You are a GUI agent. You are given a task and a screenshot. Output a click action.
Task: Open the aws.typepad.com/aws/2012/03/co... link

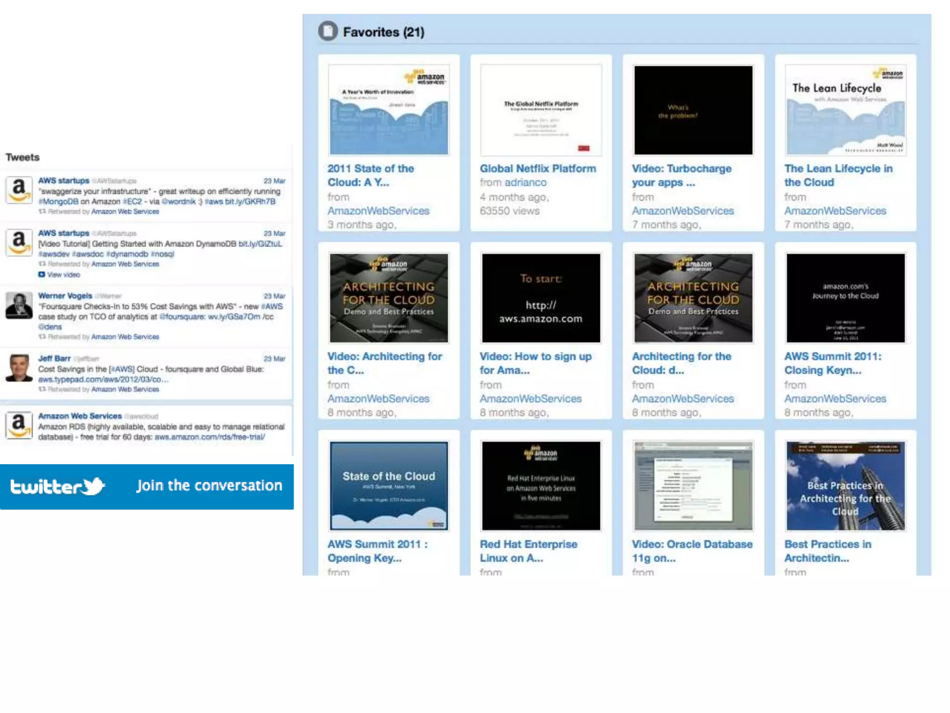(103, 379)
